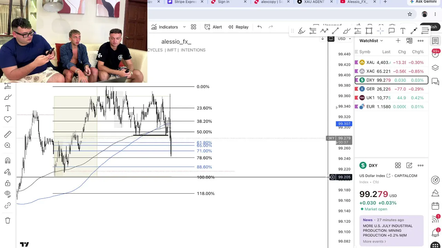The image size is (442, 248).
Task: Toggle the XAU row flag marker
Action: pos(357,62)
